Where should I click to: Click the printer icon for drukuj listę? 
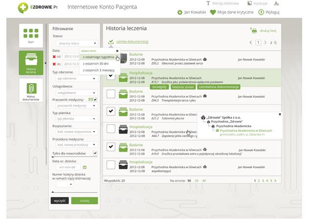coord(254,30)
